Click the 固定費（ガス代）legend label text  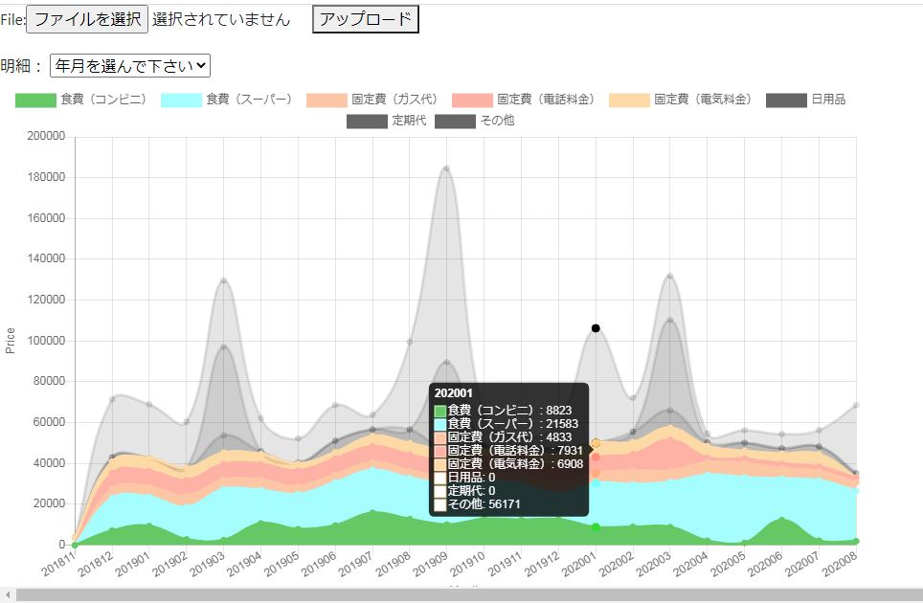click(394, 100)
